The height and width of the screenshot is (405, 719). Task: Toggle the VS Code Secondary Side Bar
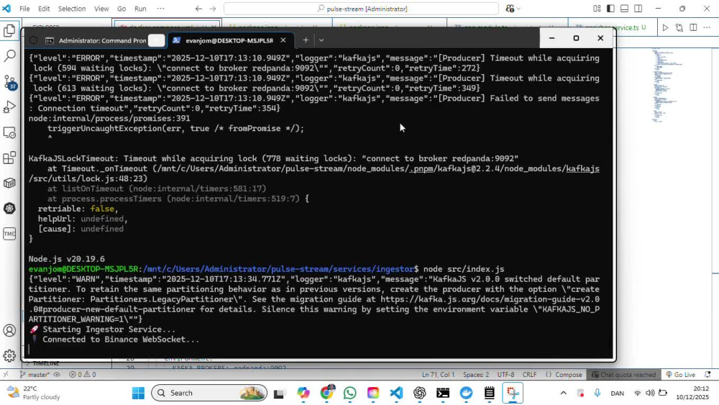638,9
